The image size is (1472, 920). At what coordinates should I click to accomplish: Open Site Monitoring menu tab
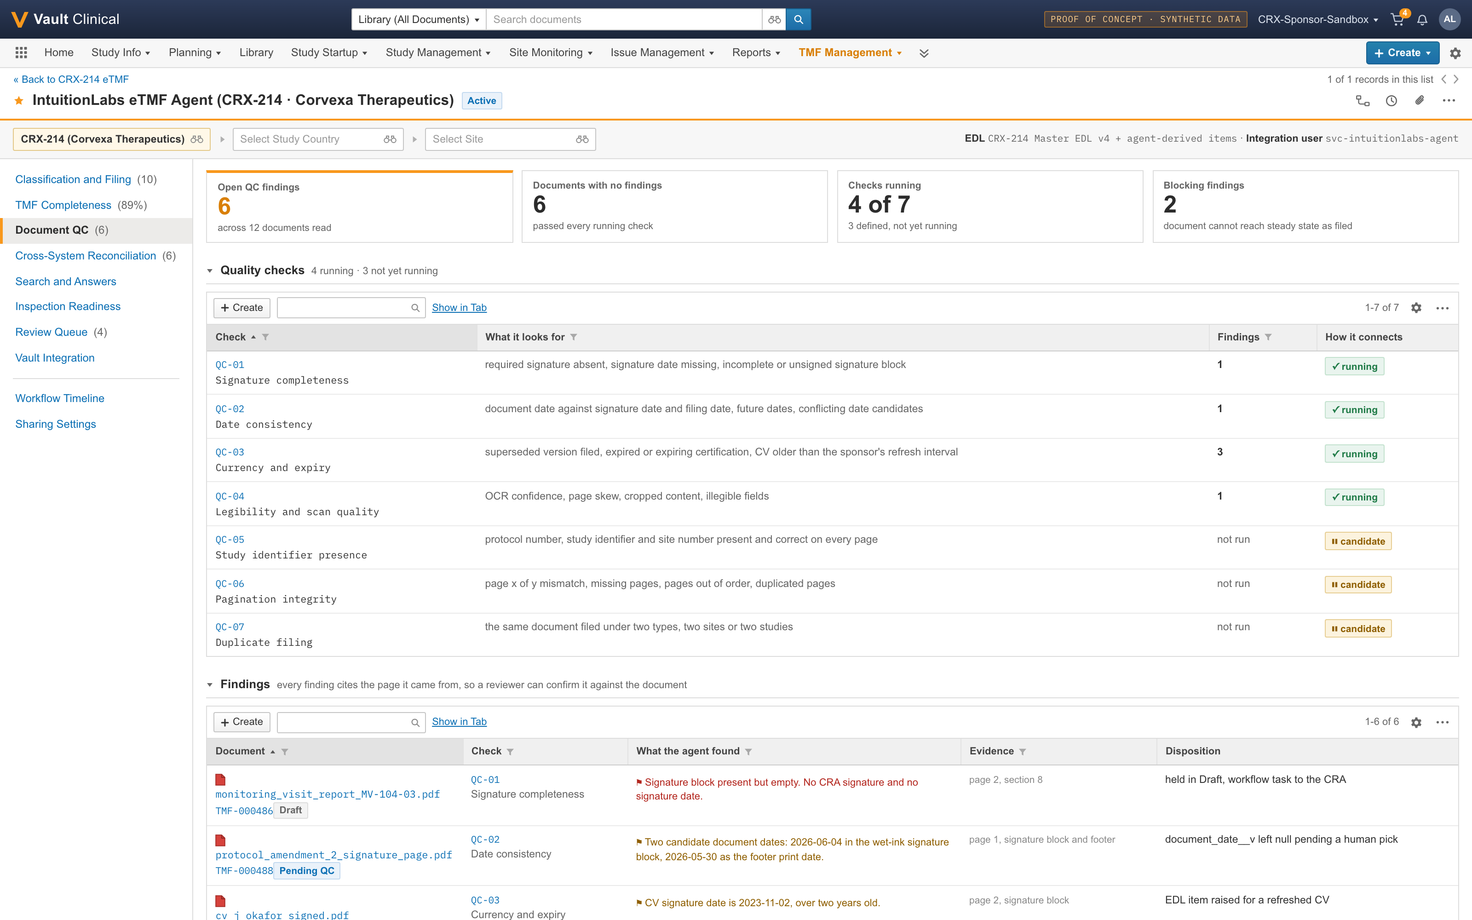point(551,53)
